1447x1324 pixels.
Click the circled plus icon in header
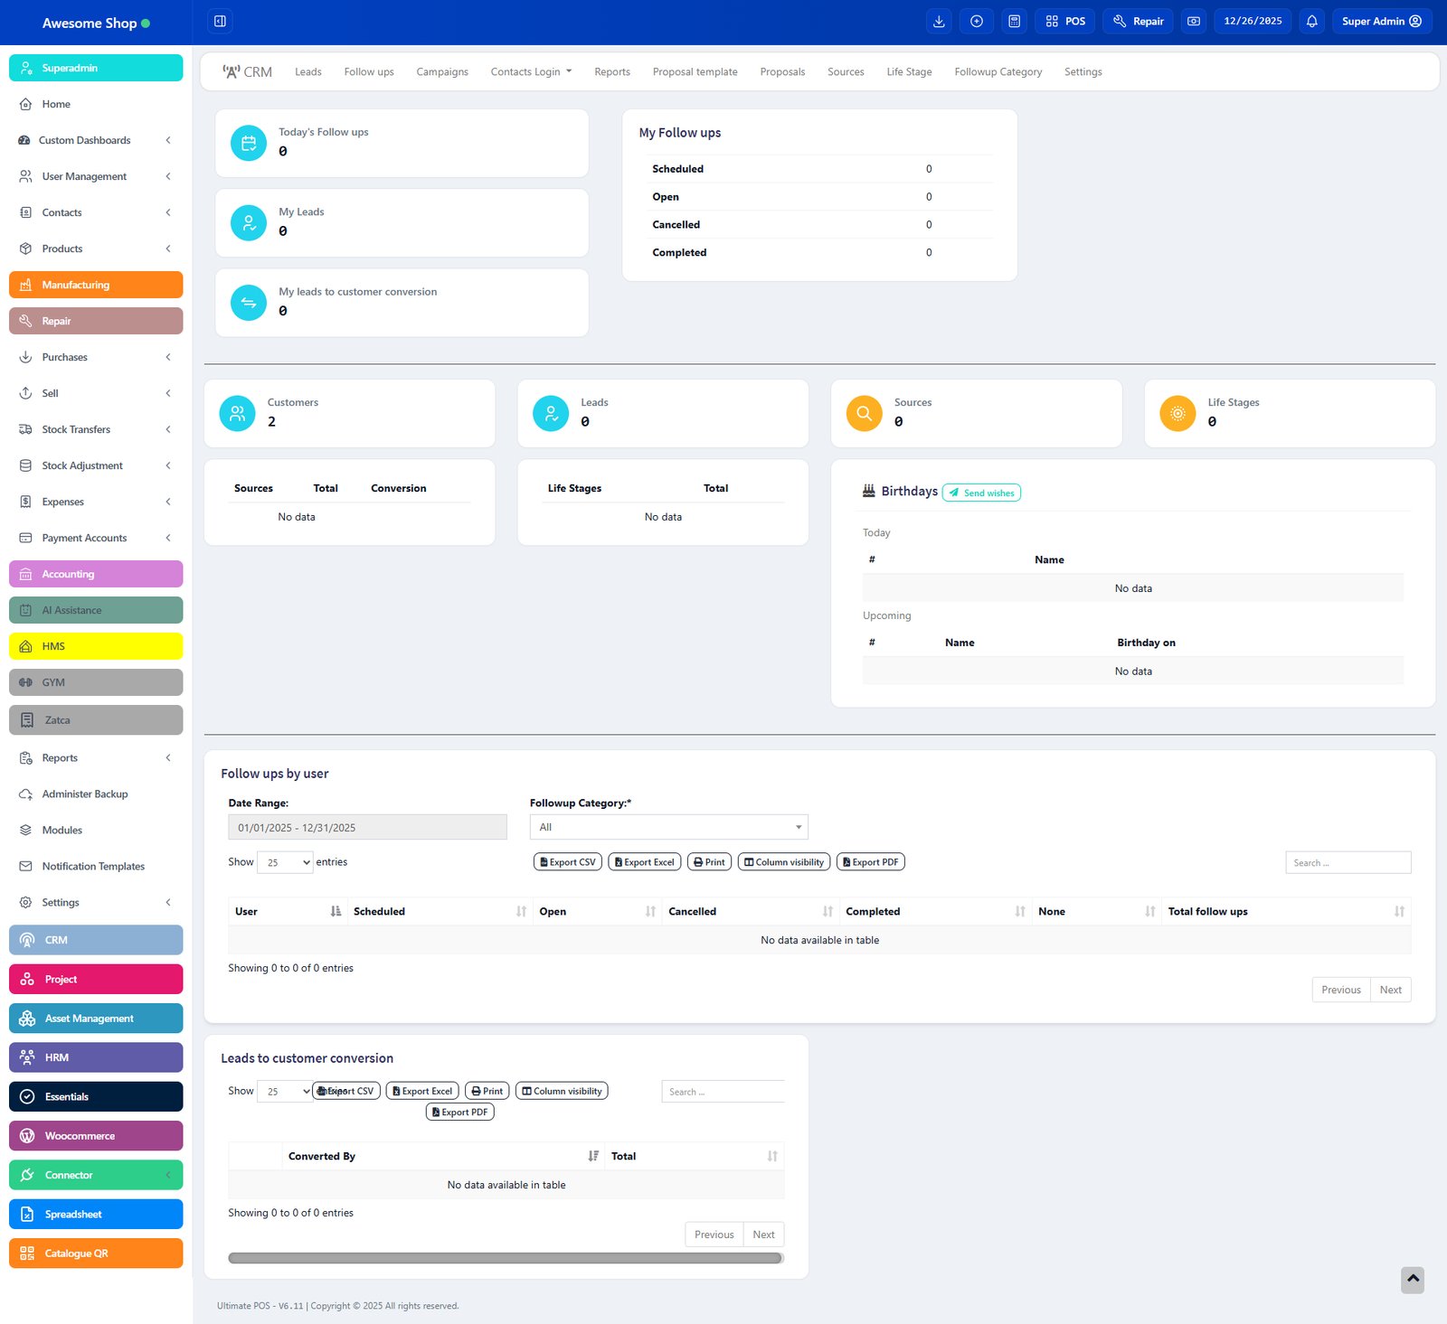pyautogui.click(x=977, y=21)
